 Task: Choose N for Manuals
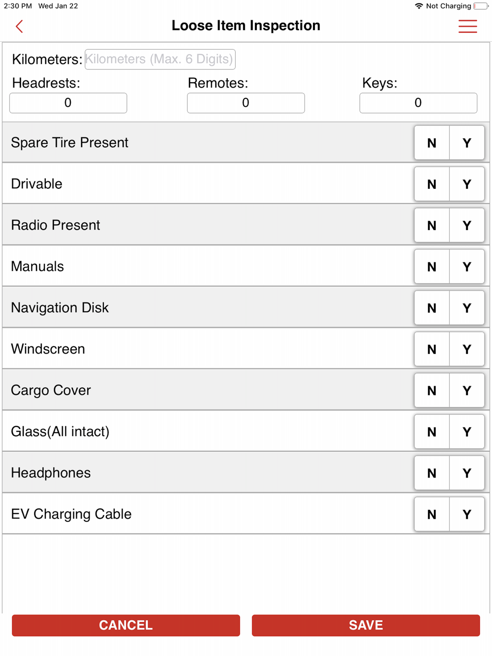431,267
